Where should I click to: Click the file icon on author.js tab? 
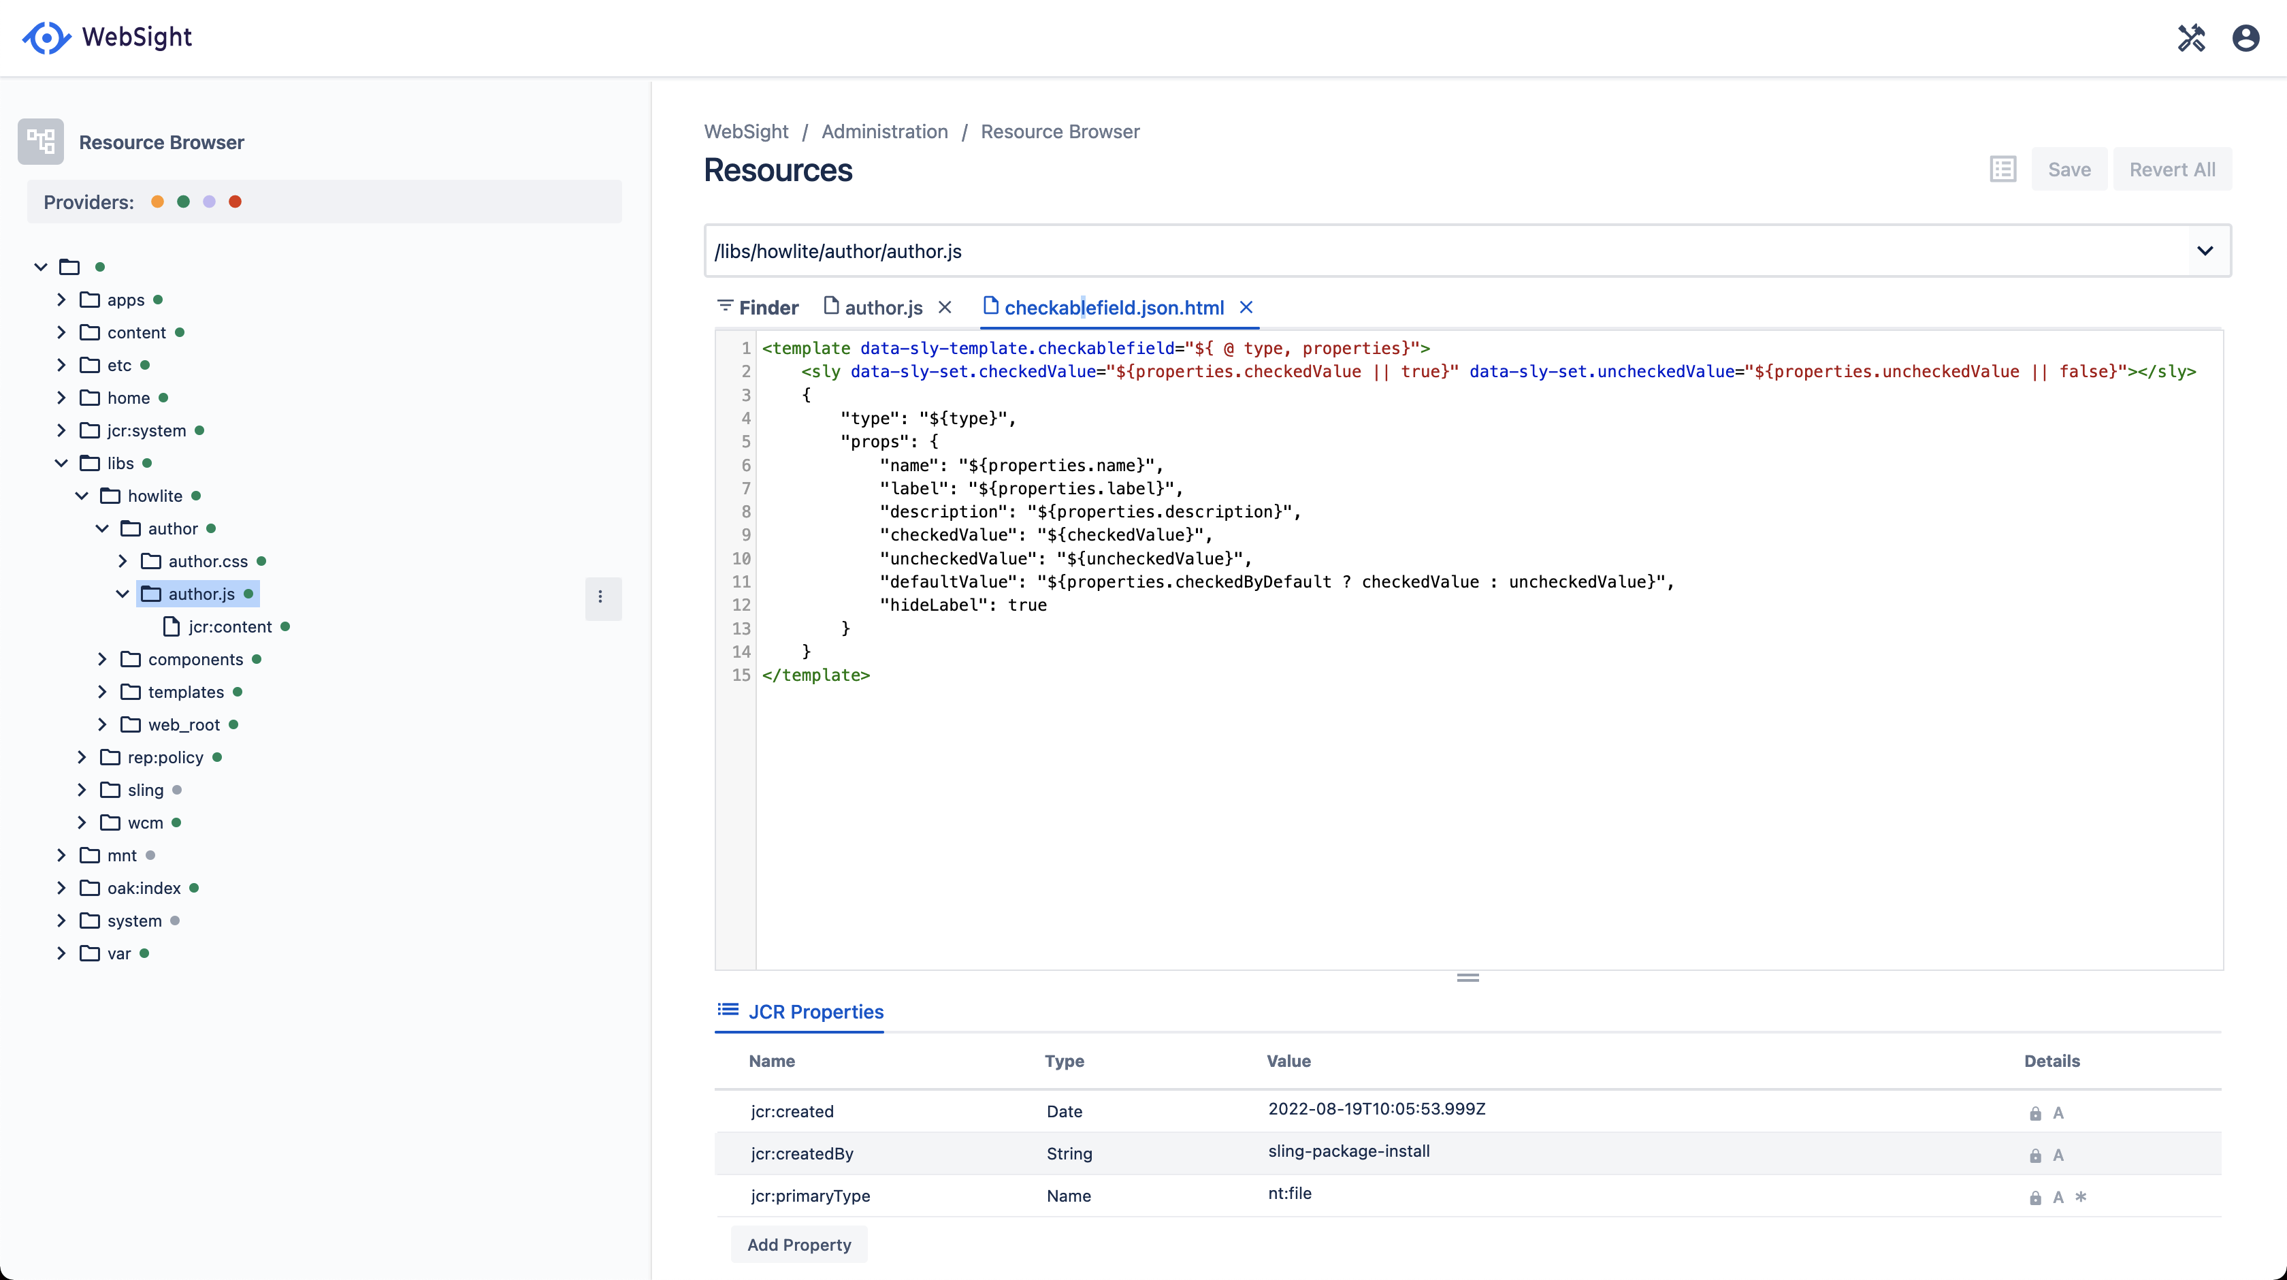[x=831, y=306]
